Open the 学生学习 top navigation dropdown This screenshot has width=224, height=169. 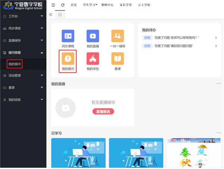90,5
